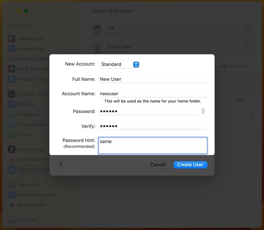Screen dimensions: 264x230
Task: Click the sidebar search magnifier icon
Action: (x=10, y=26)
